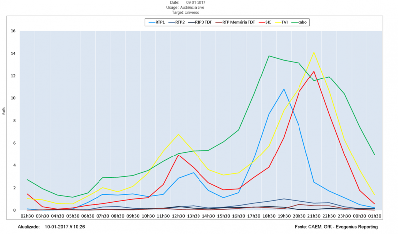Click the 04h30 time axis label
Screen dimensions: 398x234
tap(58, 216)
